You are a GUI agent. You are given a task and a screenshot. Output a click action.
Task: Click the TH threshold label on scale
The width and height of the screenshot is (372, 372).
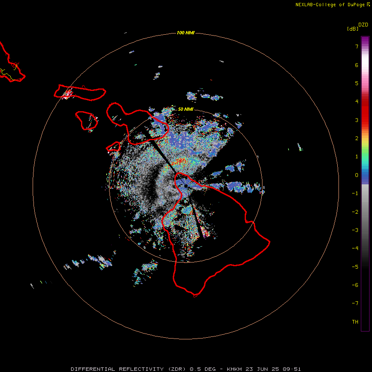pyautogui.click(x=355, y=322)
